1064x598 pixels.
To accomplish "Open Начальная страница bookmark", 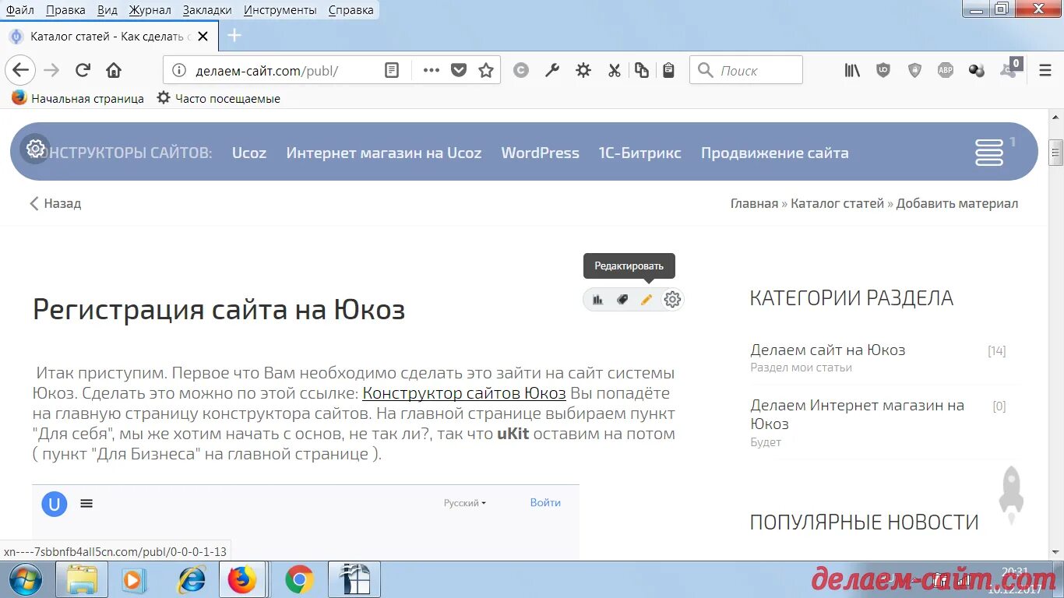I will pyautogui.click(x=78, y=98).
